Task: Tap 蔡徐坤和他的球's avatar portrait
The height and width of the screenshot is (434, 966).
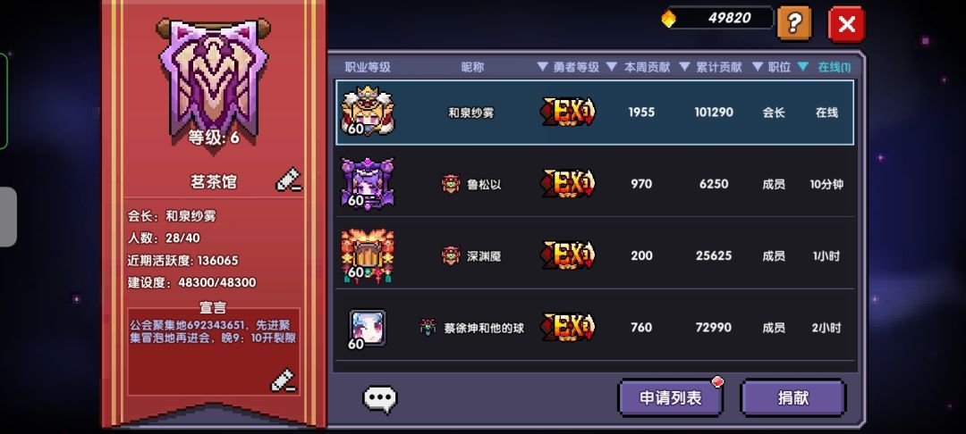Action: (368, 329)
